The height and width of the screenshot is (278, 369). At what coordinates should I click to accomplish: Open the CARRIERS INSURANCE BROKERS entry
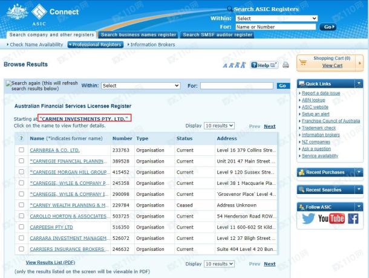[x=69, y=249]
